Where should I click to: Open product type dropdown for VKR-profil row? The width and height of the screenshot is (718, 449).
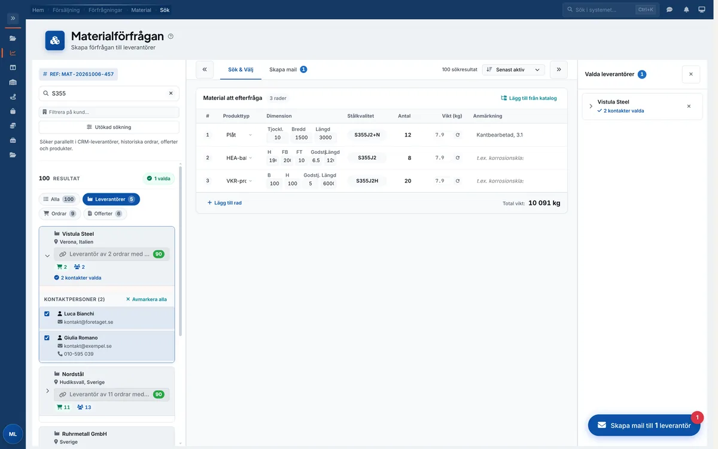coord(238,181)
